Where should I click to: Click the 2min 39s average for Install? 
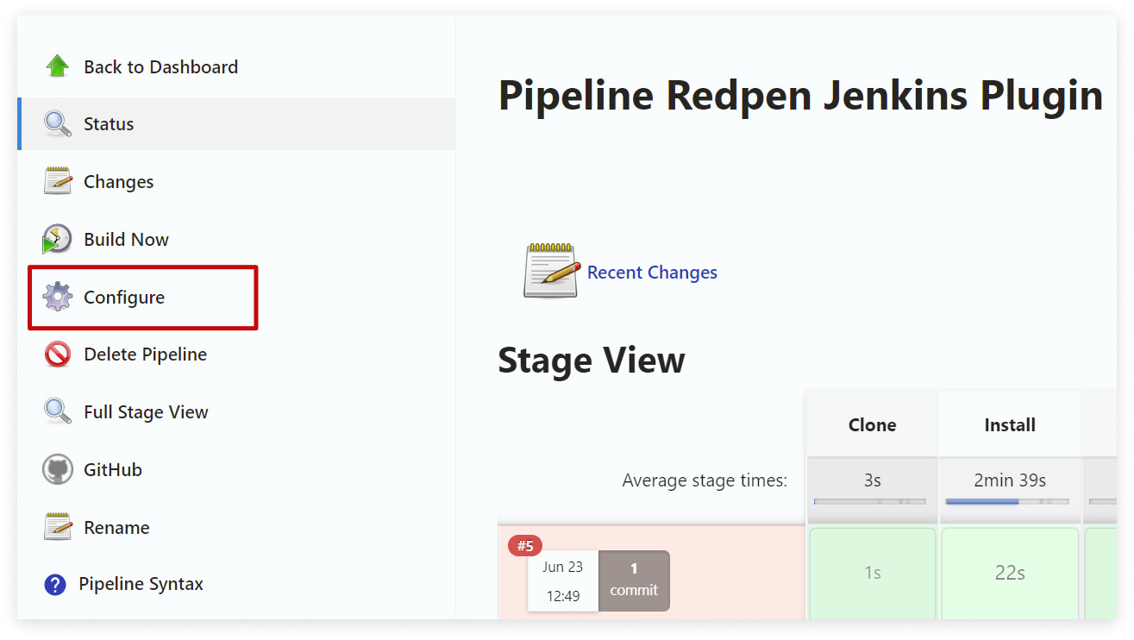tap(1010, 480)
